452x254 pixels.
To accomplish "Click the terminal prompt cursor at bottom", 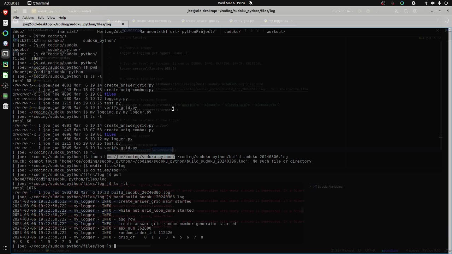I will (115, 246).
